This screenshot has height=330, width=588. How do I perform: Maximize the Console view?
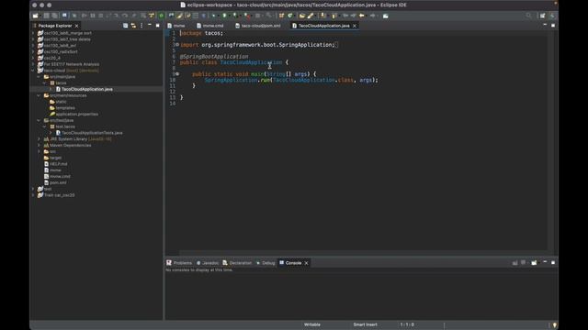click(x=553, y=262)
